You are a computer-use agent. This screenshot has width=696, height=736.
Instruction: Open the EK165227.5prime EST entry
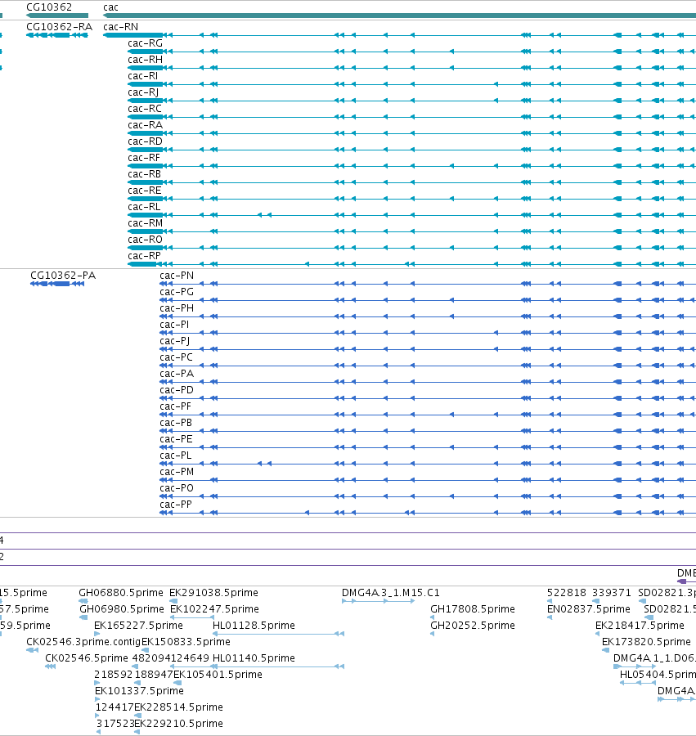point(138,626)
